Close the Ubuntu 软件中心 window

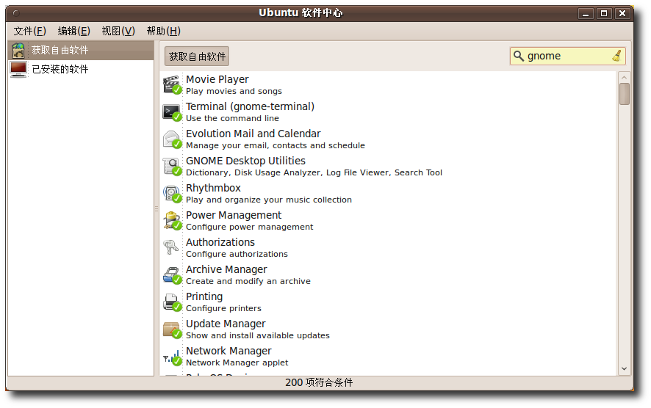622,14
